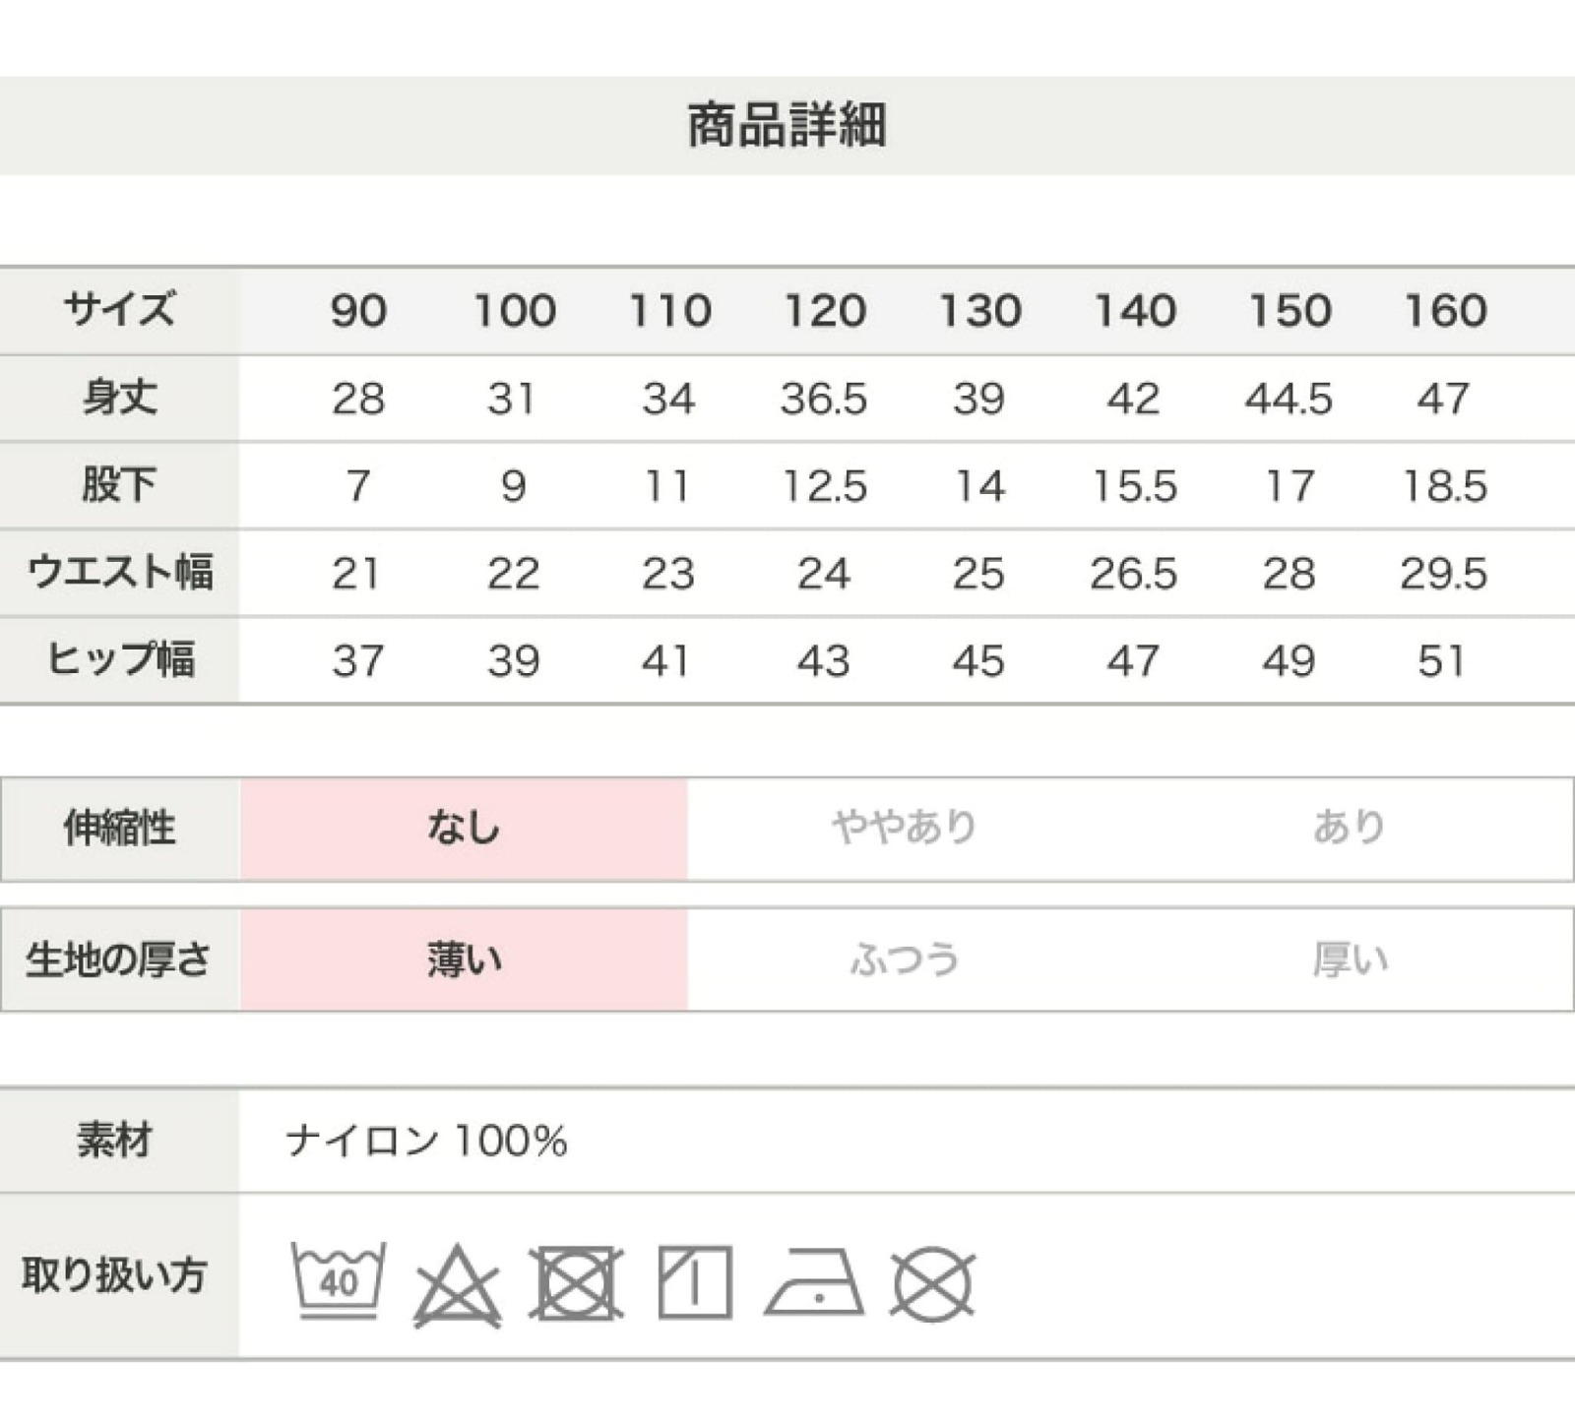Click the low-temperature iron icon
Screen dimensions: 1575x1421
coord(814,1283)
